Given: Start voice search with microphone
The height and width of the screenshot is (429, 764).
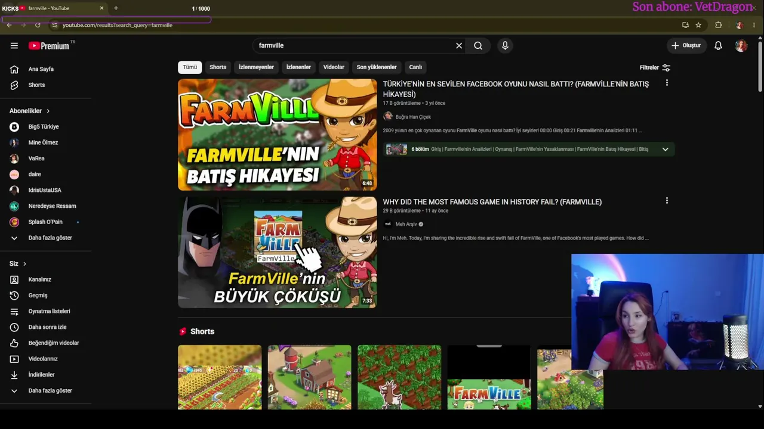Looking at the screenshot, I should 505,45.
